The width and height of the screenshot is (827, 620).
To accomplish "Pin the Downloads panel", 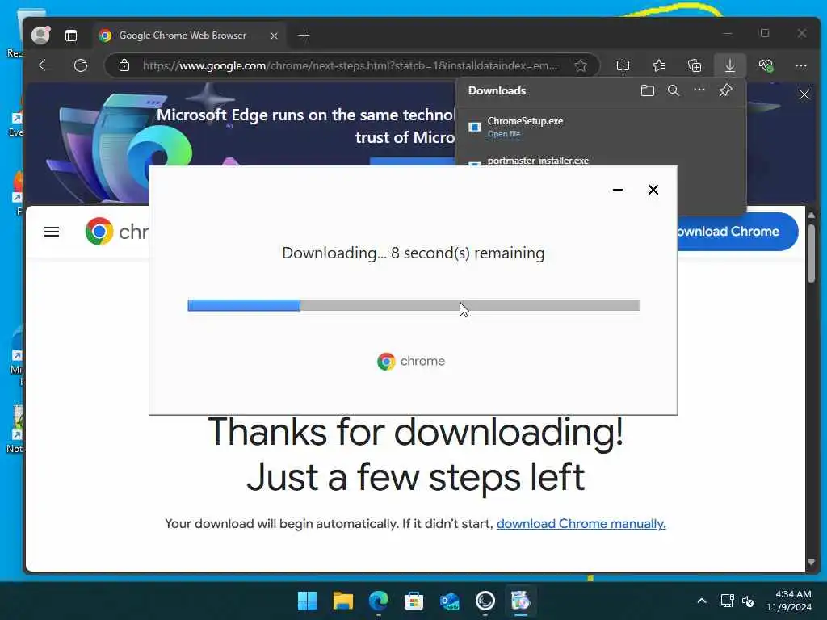I will click(x=726, y=90).
